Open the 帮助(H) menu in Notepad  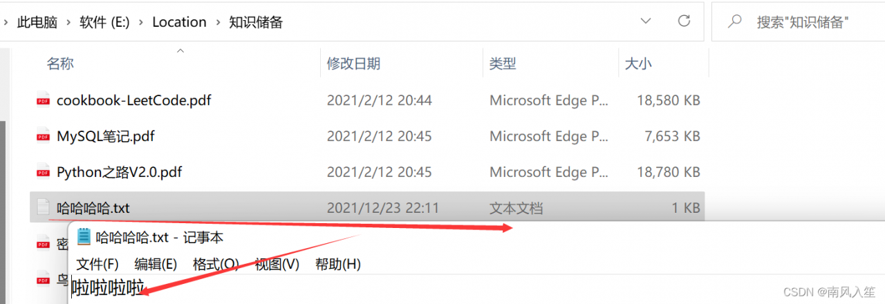coord(338,264)
